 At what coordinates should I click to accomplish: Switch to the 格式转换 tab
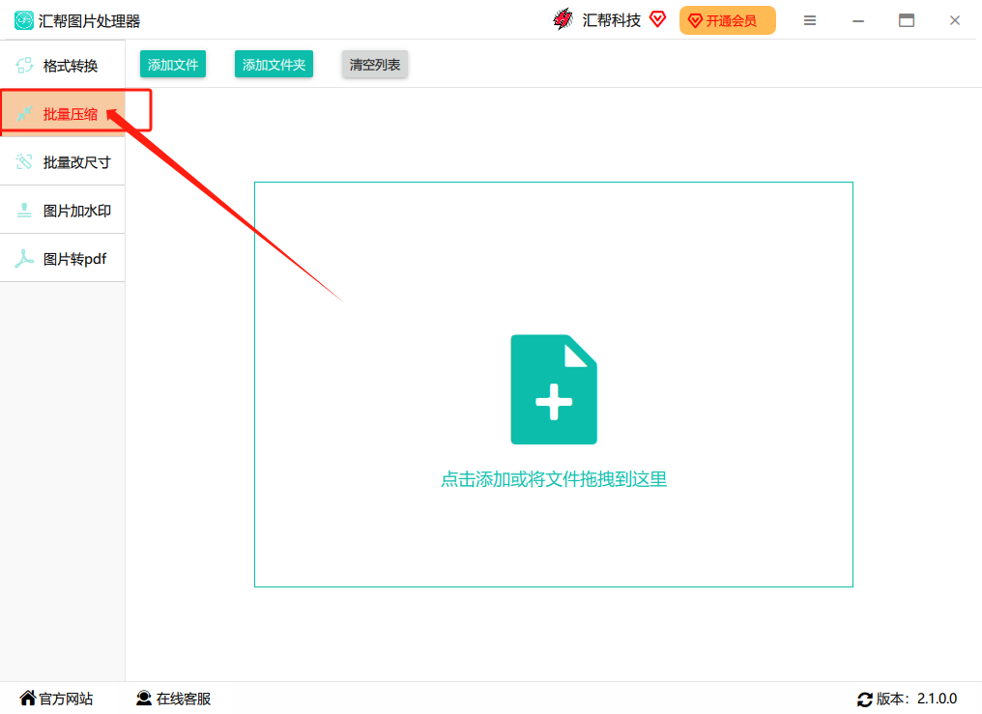63,66
